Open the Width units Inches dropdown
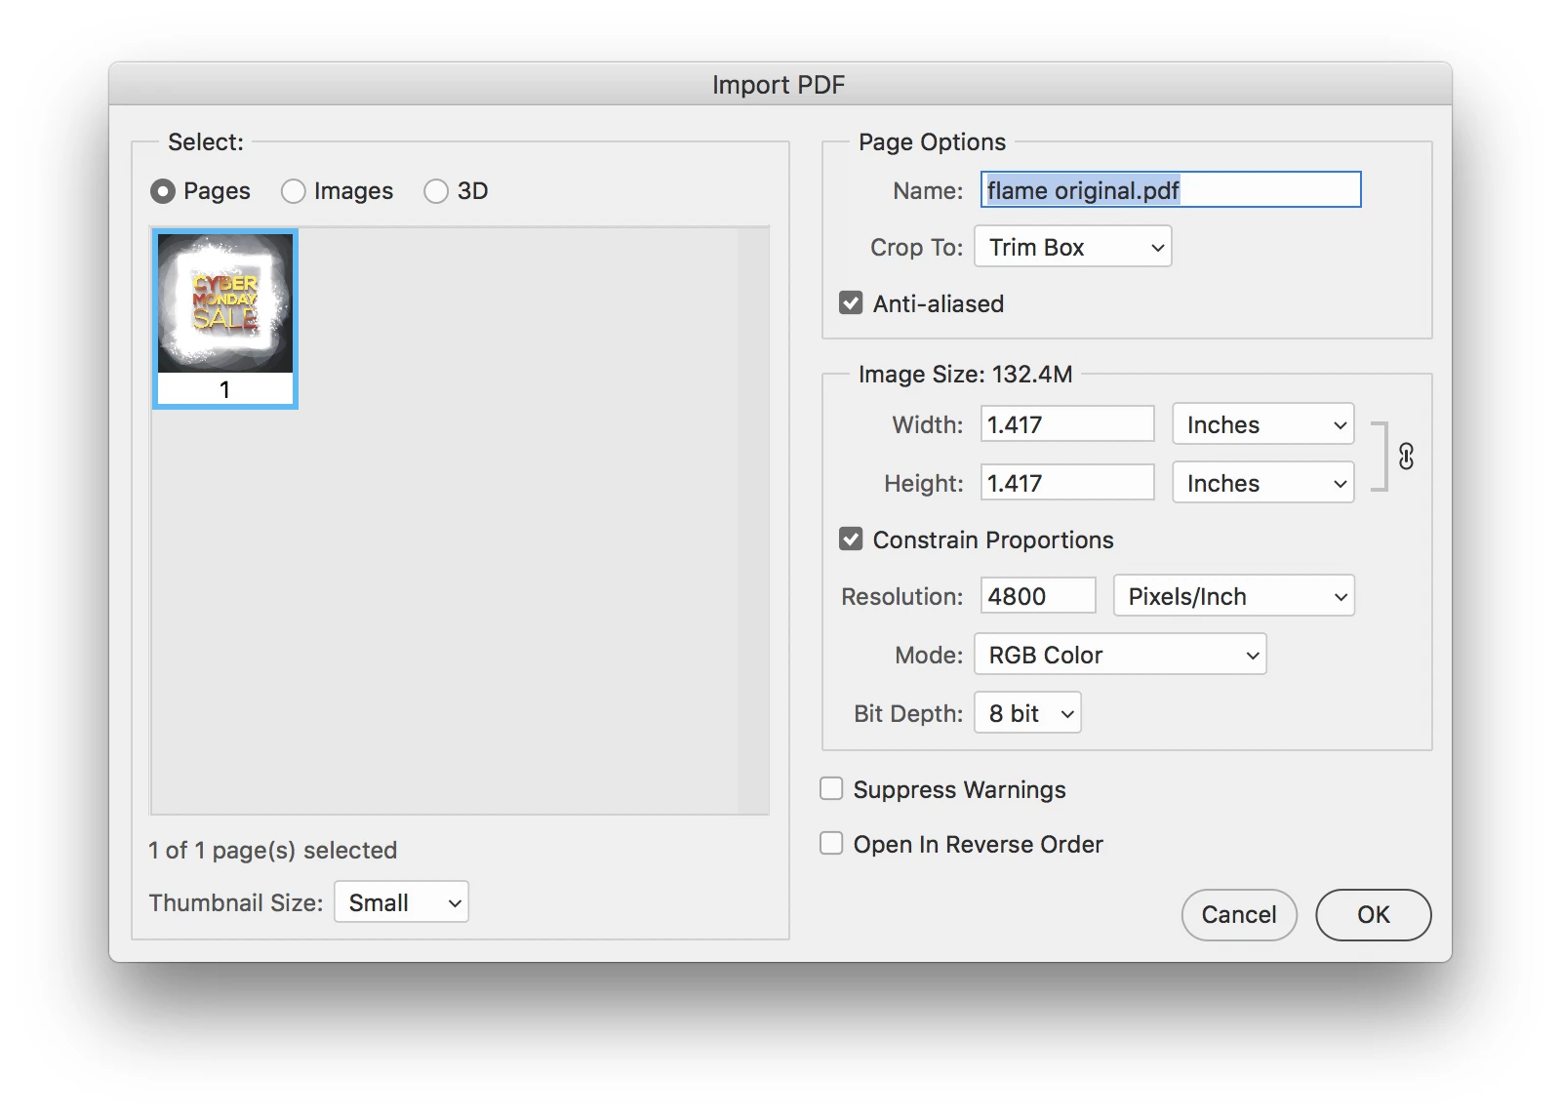Screen dimensions: 1561x1118 coord(1263,424)
